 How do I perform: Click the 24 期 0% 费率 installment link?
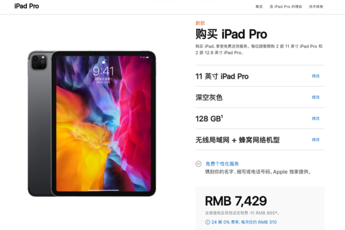[x=244, y=222]
